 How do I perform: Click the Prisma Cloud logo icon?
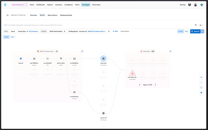(x=5, y=5)
